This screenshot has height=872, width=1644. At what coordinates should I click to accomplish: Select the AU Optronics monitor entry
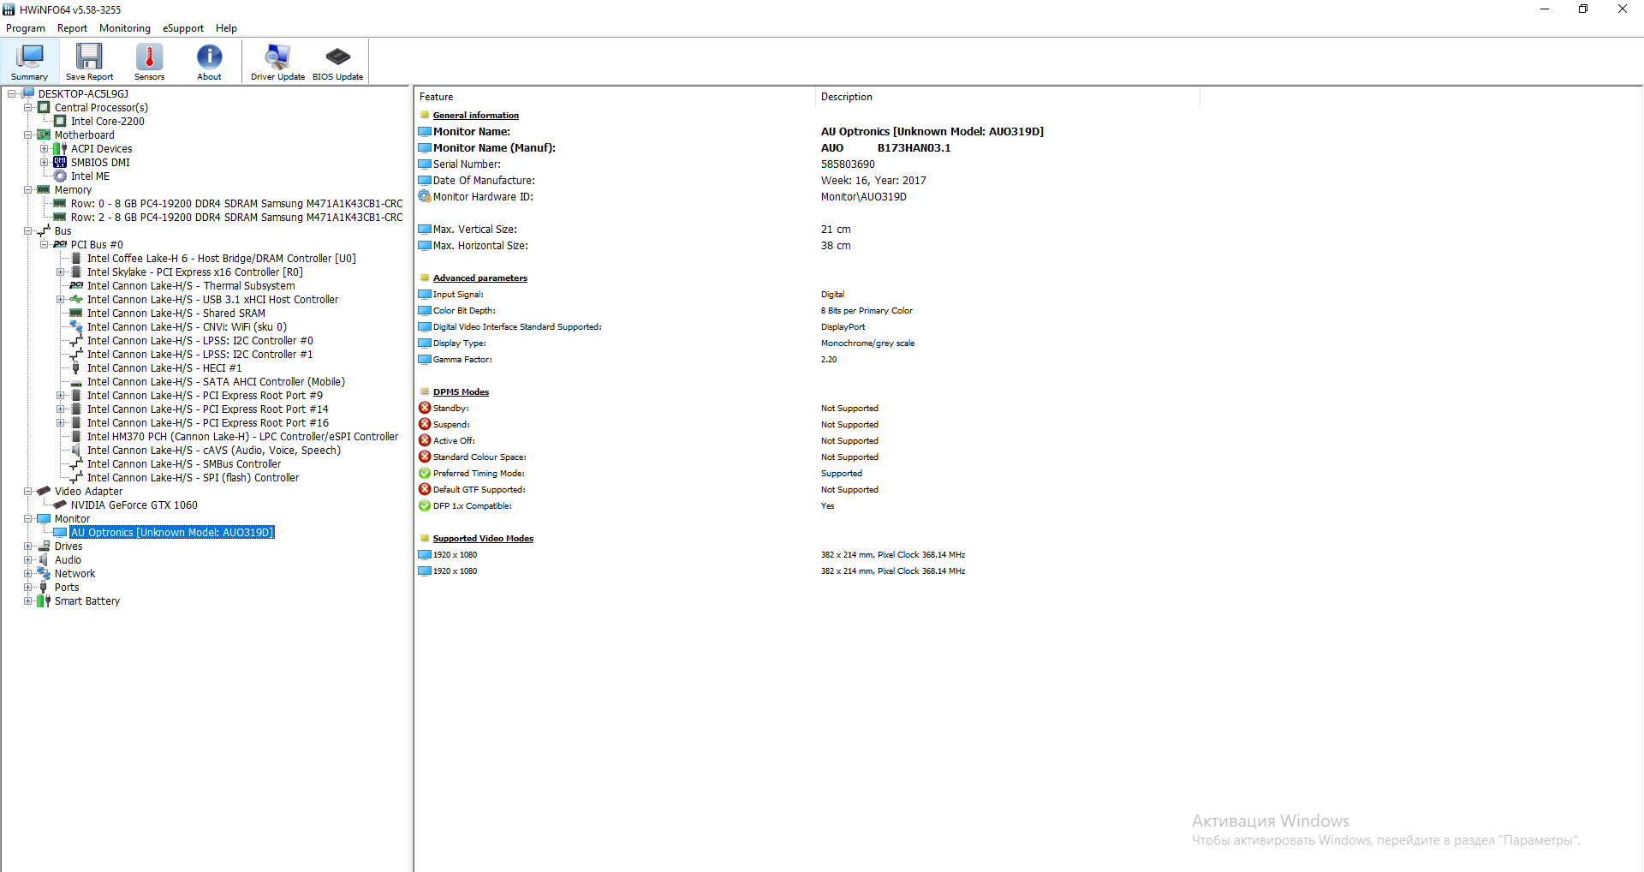172,533
